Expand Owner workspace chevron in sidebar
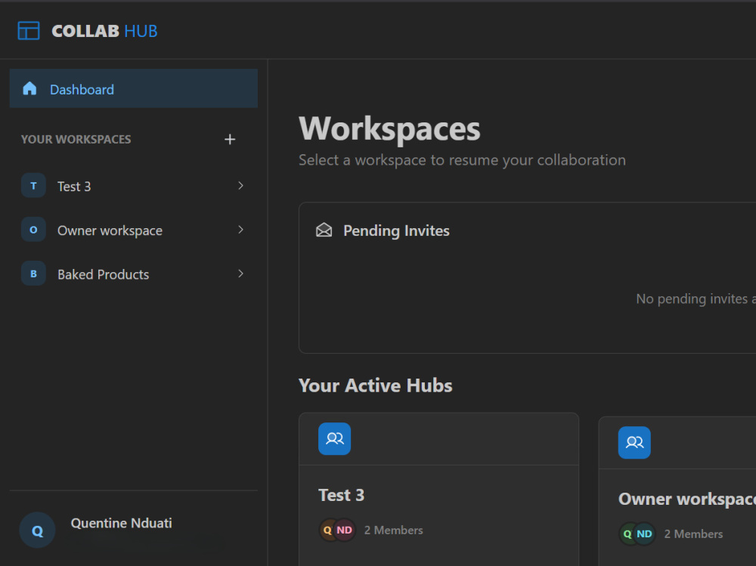Image resolution: width=756 pixels, height=566 pixels. pyautogui.click(x=240, y=230)
